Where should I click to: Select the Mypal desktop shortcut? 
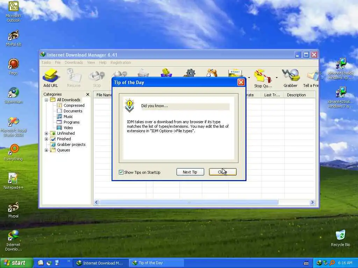point(13,210)
